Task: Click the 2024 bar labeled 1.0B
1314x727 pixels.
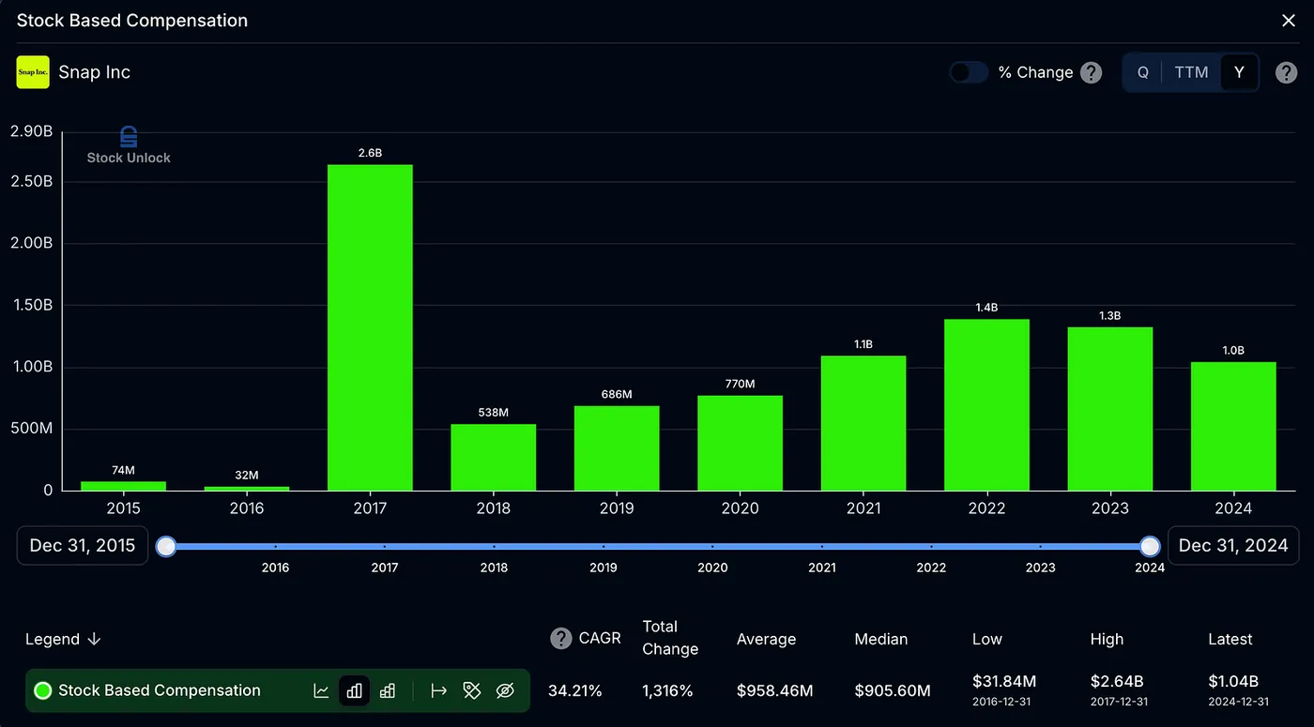Action: [x=1233, y=427]
